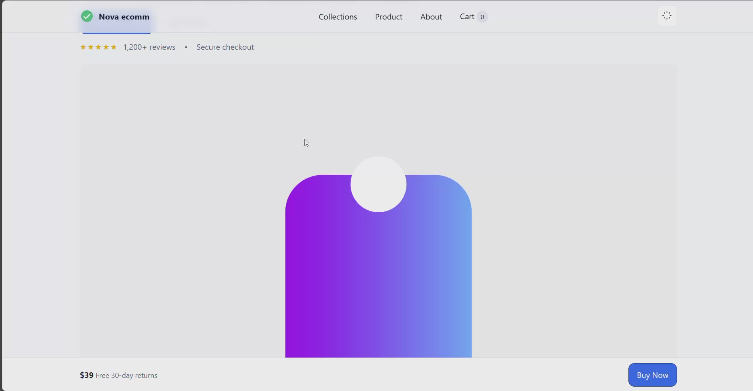Click the 1,200+ reviews text
753x391 pixels.
pos(149,47)
